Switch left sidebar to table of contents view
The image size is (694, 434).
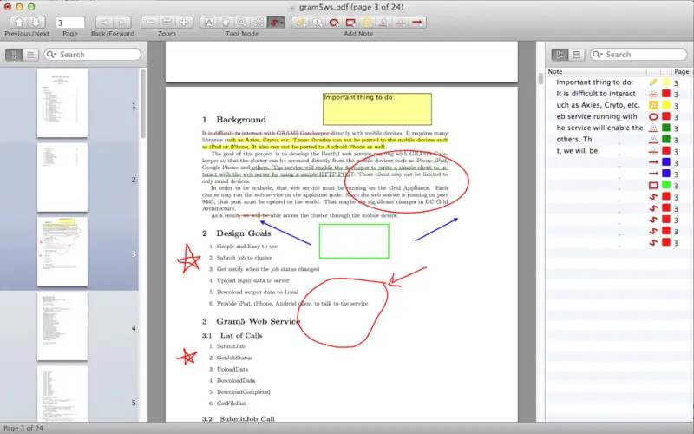tap(30, 55)
